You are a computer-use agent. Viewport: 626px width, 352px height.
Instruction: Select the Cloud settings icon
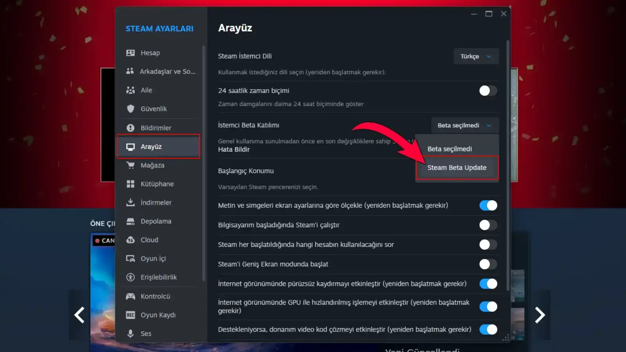131,240
